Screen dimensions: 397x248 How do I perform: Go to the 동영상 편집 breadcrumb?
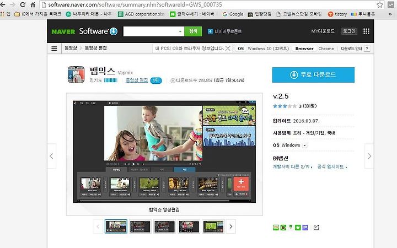tap(96, 48)
